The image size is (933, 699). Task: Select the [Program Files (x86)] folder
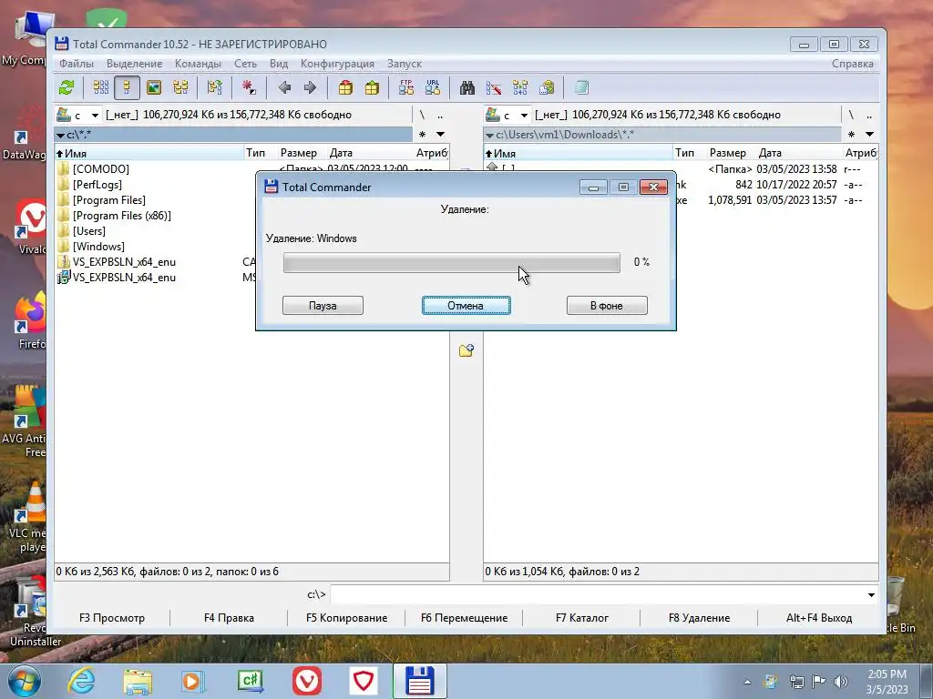coord(121,216)
